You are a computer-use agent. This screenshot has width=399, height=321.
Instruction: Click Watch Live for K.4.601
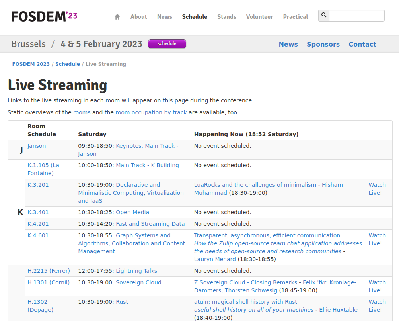coord(377,239)
